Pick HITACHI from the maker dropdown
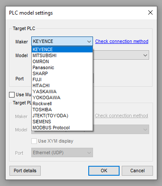This screenshot has height=186, width=162. pyautogui.click(x=62, y=85)
